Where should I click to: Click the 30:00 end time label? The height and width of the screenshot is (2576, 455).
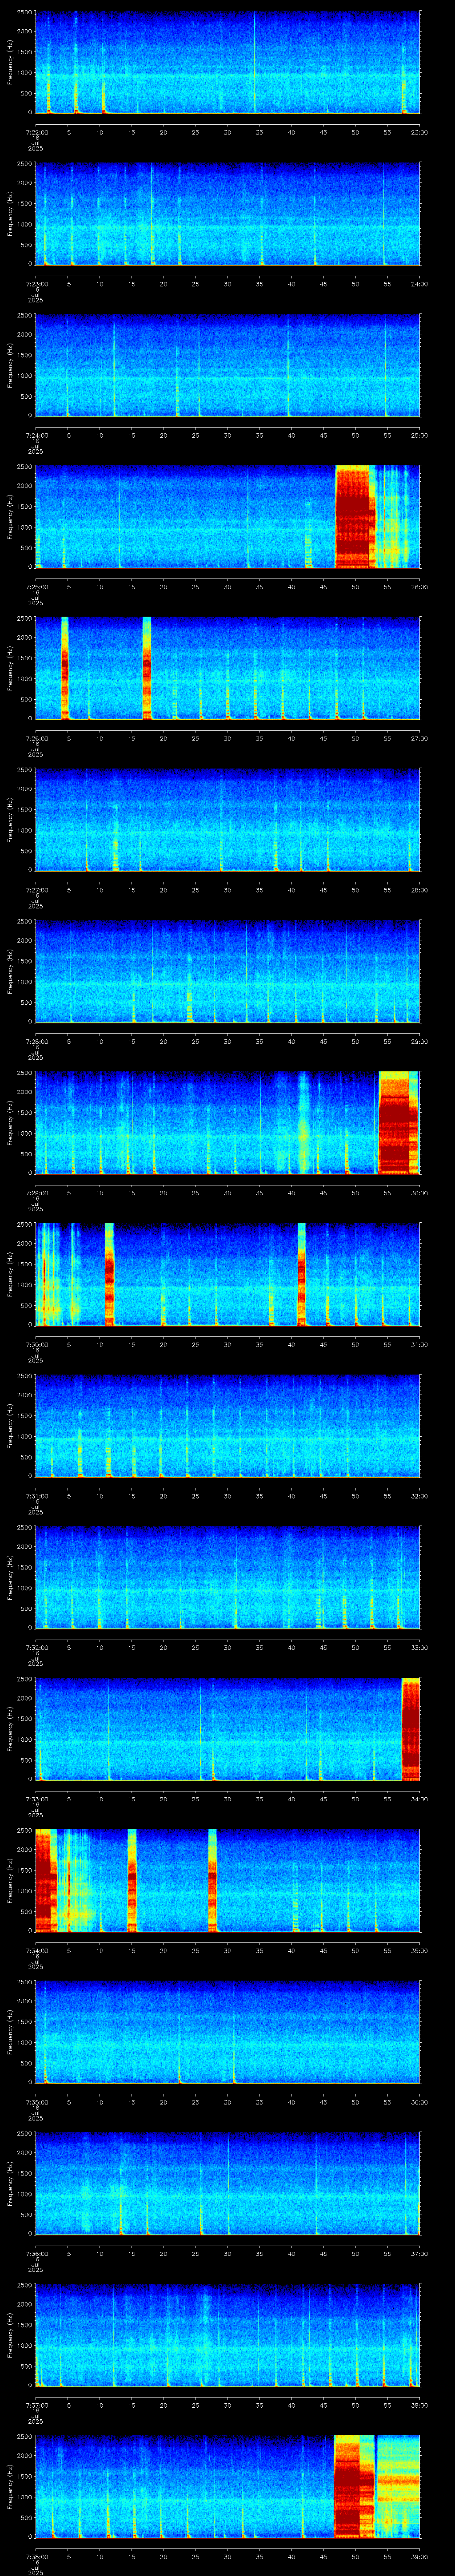419,1193
